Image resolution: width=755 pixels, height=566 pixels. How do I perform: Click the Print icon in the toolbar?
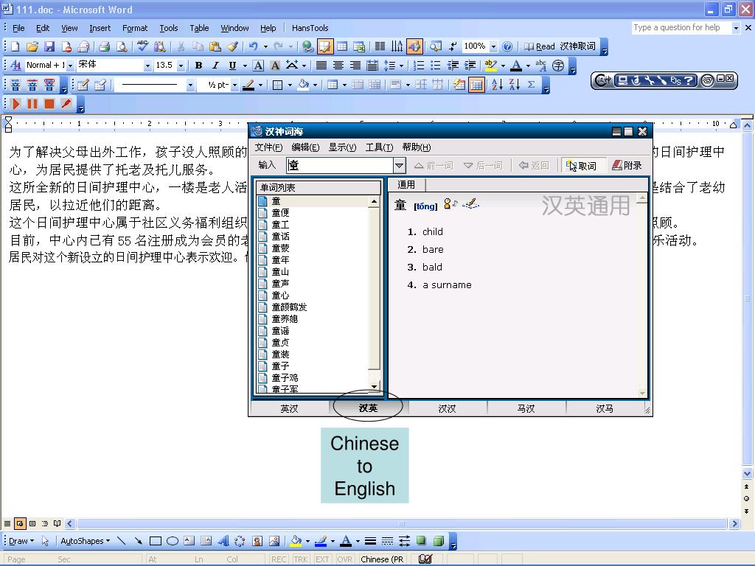click(x=104, y=46)
